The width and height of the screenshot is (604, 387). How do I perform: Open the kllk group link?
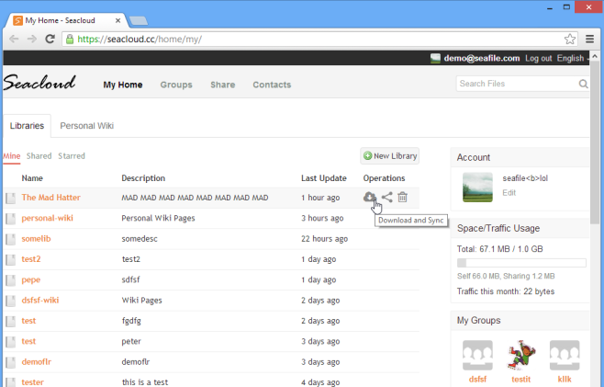coord(565,380)
